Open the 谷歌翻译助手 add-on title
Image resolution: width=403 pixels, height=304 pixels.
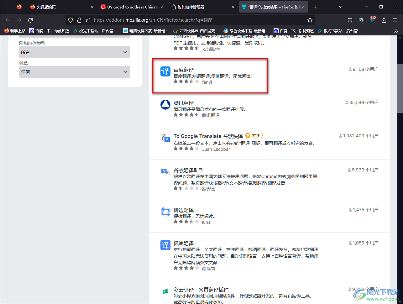pos(189,170)
